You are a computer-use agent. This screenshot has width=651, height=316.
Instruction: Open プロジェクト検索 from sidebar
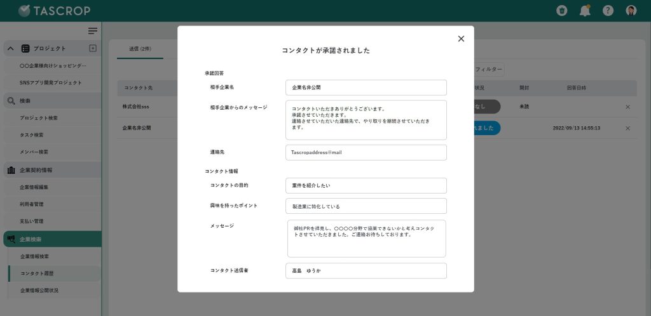39,118
